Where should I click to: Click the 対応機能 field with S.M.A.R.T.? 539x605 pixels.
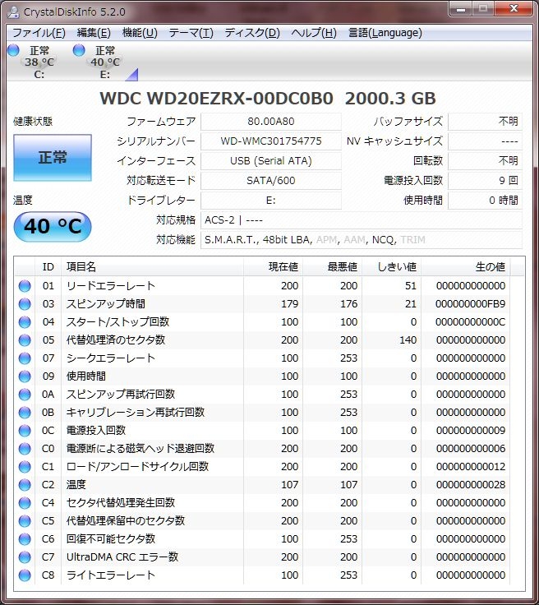[x=362, y=240]
